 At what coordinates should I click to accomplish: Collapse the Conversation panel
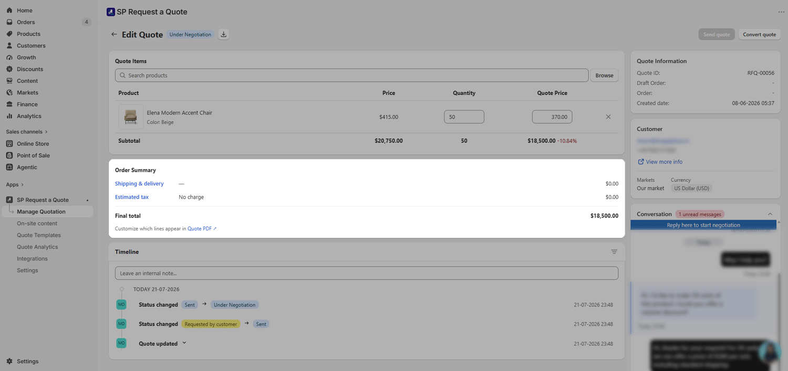pos(770,214)
